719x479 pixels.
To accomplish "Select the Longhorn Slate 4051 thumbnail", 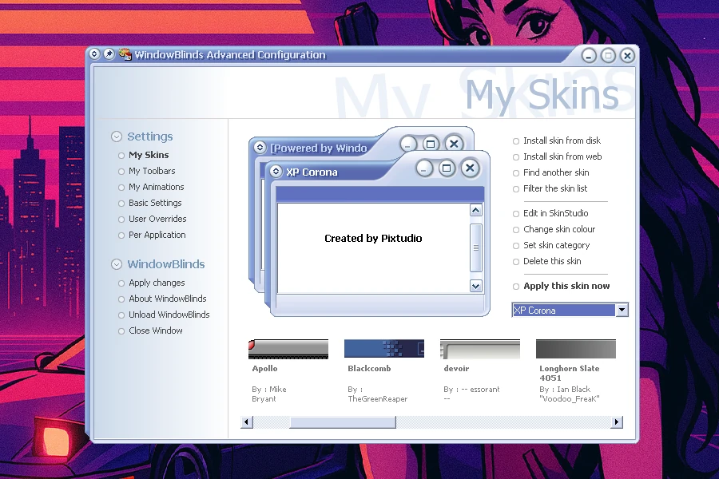I will (575, 349).
